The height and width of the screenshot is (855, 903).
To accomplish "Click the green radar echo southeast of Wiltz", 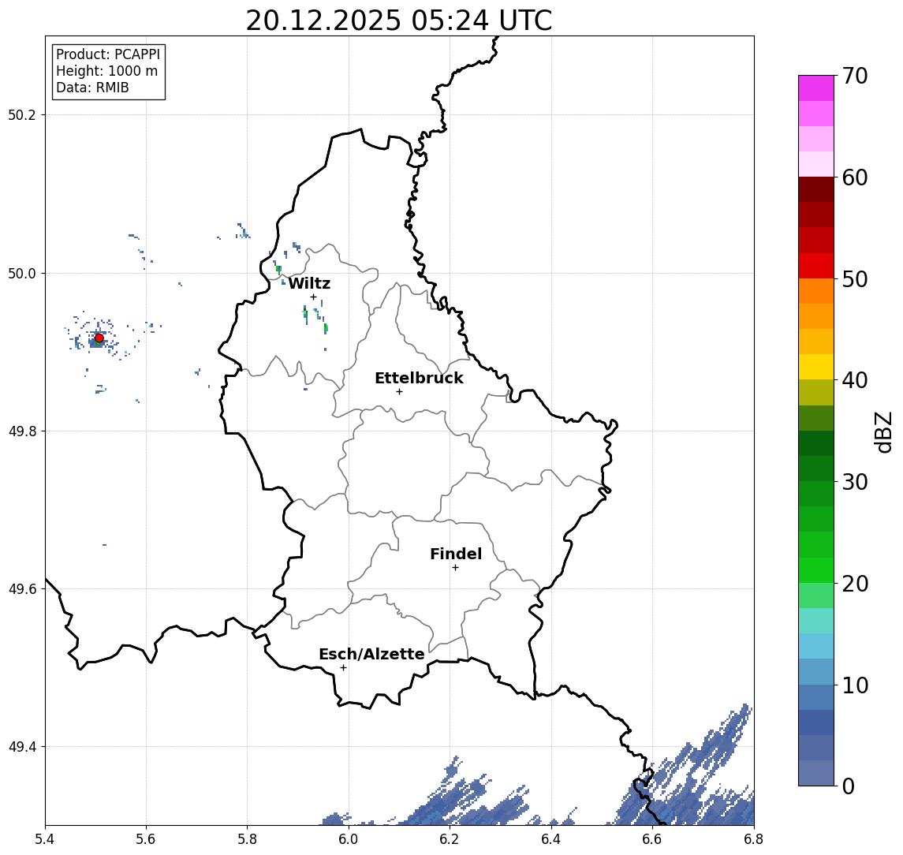I will 326,328.
